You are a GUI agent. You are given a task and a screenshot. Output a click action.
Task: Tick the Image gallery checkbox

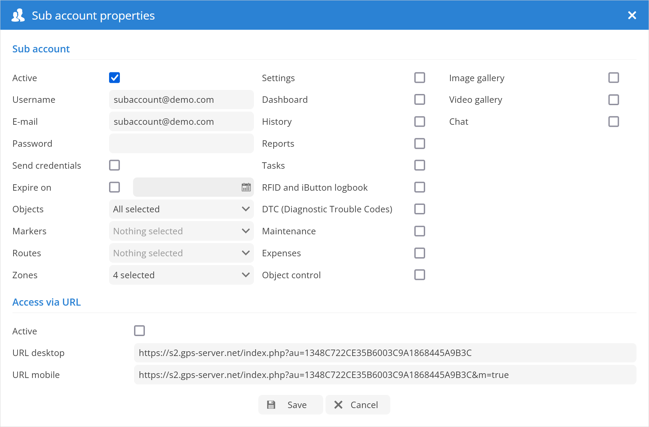[613, 78]
